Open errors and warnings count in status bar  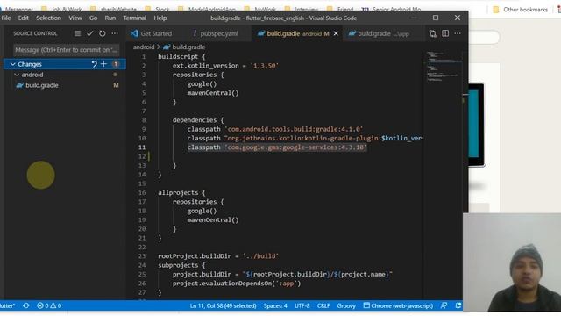[x=49, y=305]
